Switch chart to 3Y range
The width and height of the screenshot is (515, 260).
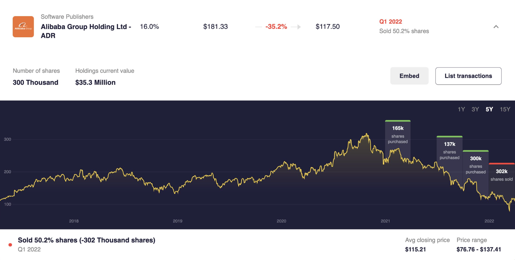tap(475, 109)
